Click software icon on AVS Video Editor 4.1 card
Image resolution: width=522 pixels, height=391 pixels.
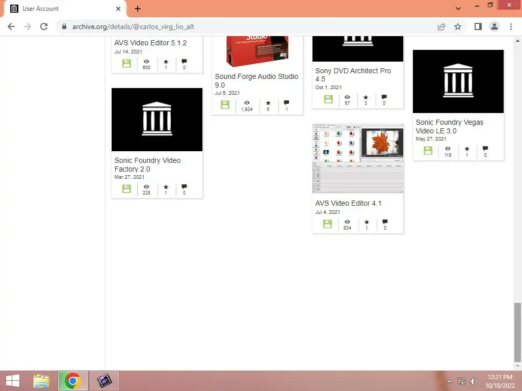(328, 224)
